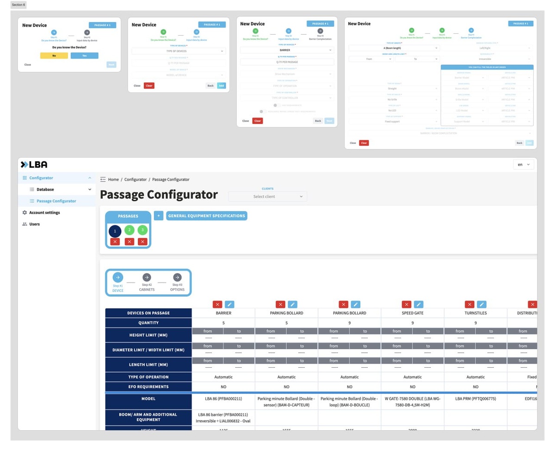Click Clear in the Barrier Completation dialog
The image size is (555, 451).
364,143
